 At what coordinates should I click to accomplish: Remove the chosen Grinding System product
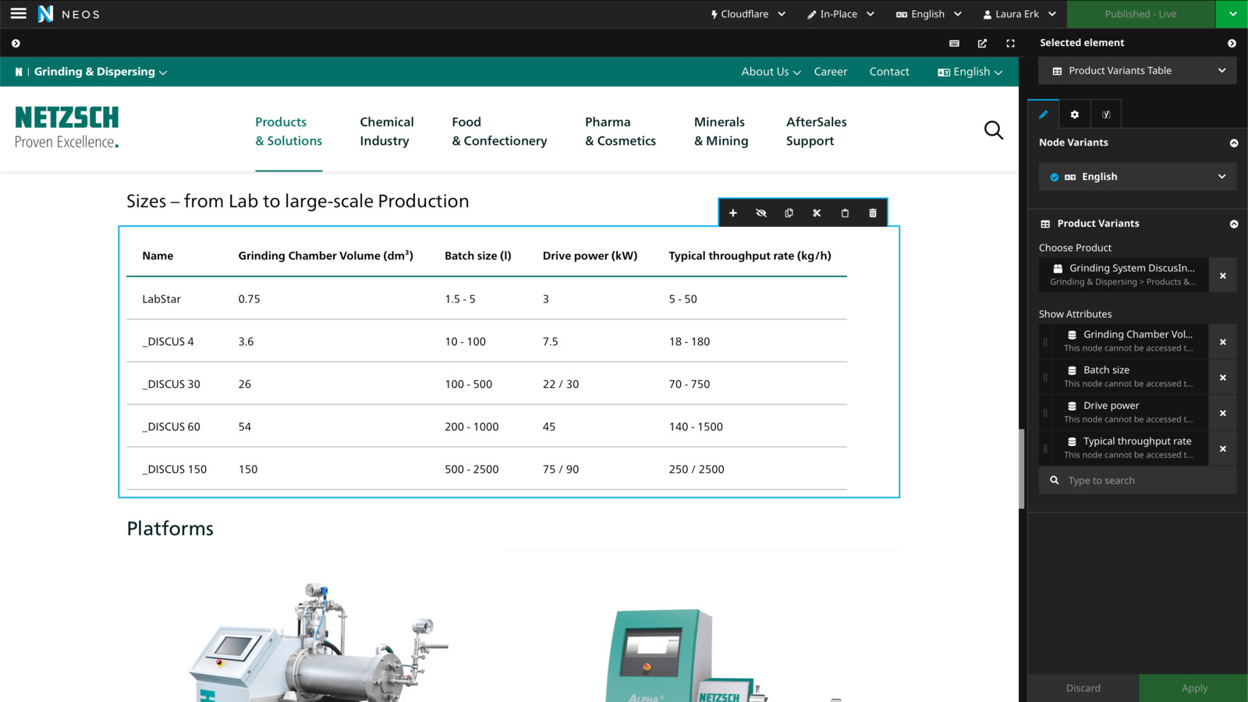[x=1222, y=275]
